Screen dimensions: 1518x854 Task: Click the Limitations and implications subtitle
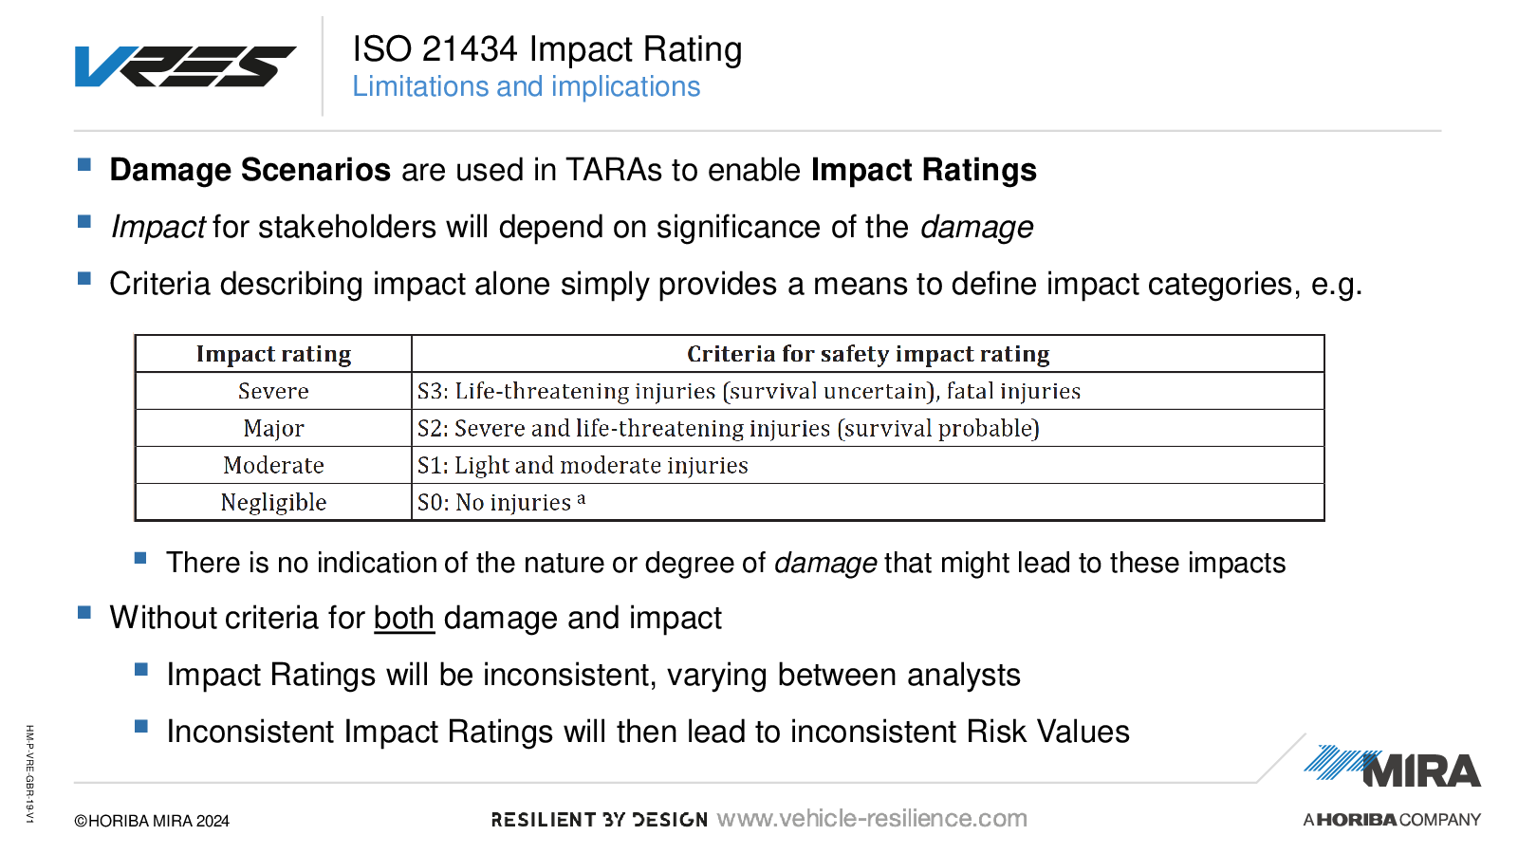click(x=526, y=86)
